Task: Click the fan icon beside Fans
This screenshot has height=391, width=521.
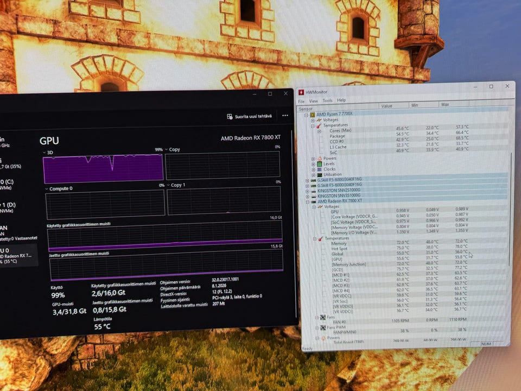Action: click(x=322, y=318)
